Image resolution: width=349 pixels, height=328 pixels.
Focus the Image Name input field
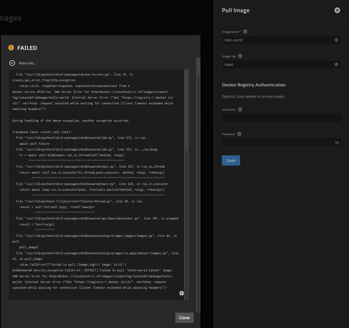tap(277, 40)
